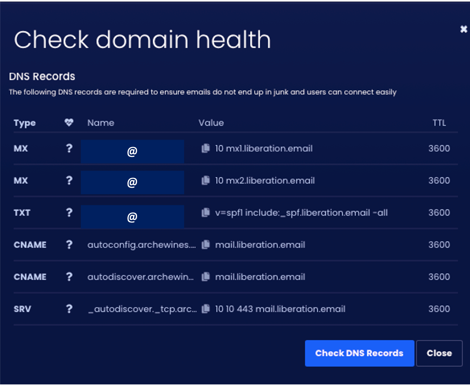470x386 pixels.
Task: Click the Close button
Action: coord(439,353)
